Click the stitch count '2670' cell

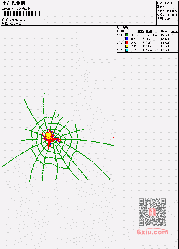coord(133,43)
